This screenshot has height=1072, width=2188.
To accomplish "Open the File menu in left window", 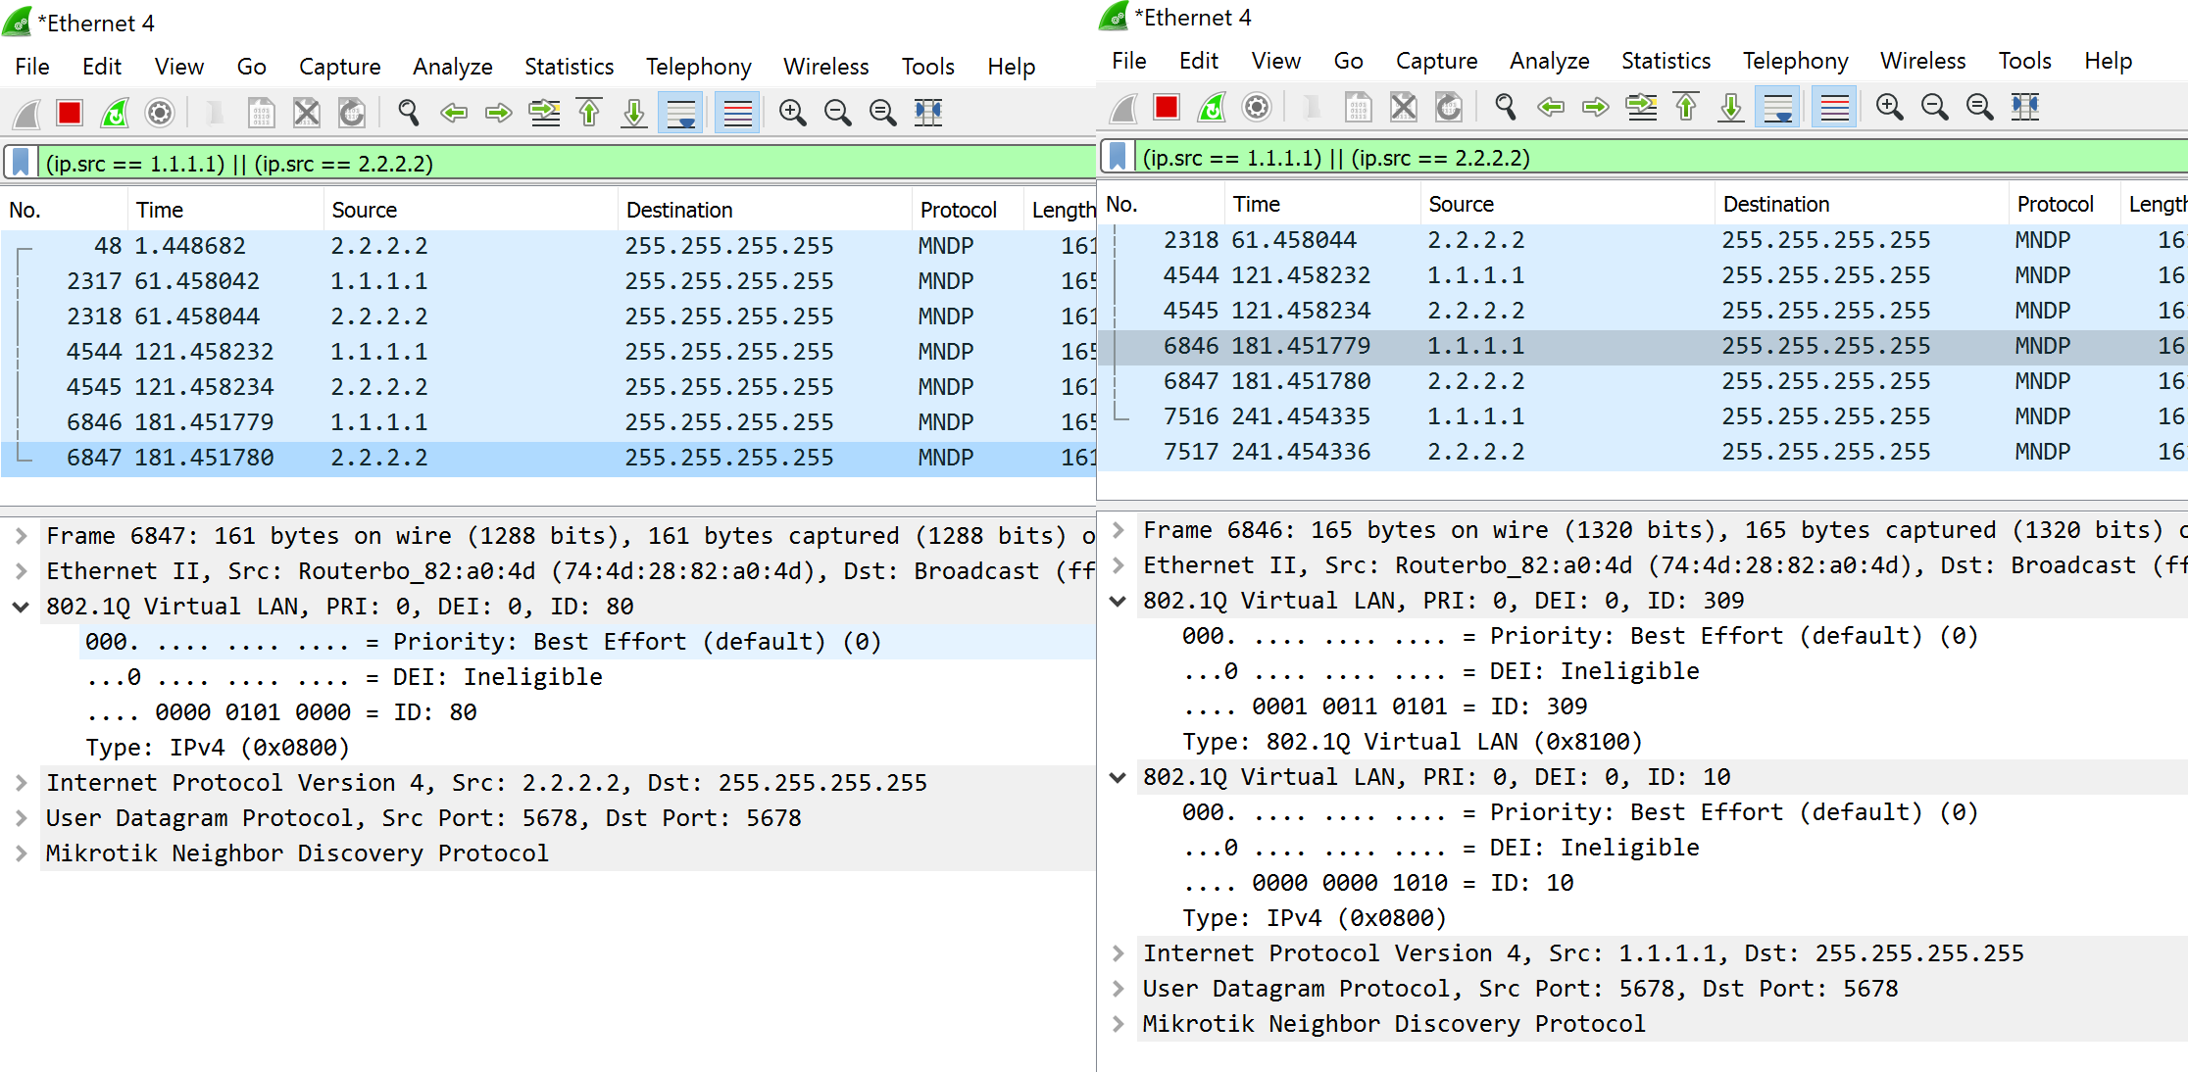I will coord(32,67).
